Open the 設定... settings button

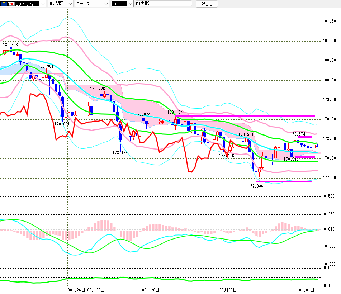(207, 4)
